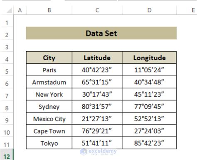This screenshot has width=197, height=160.
Task: Select row 5 header
Action: click(7, 72)
